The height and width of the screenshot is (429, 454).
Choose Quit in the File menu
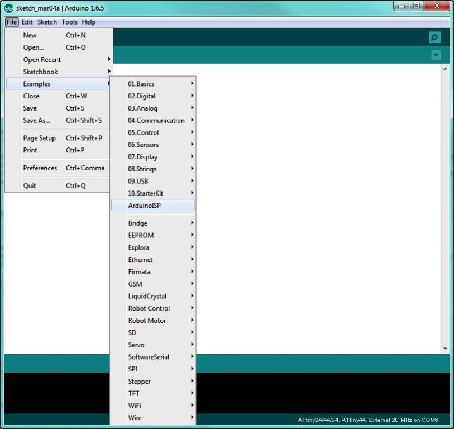pyautogui.click(x=58, y=185)
